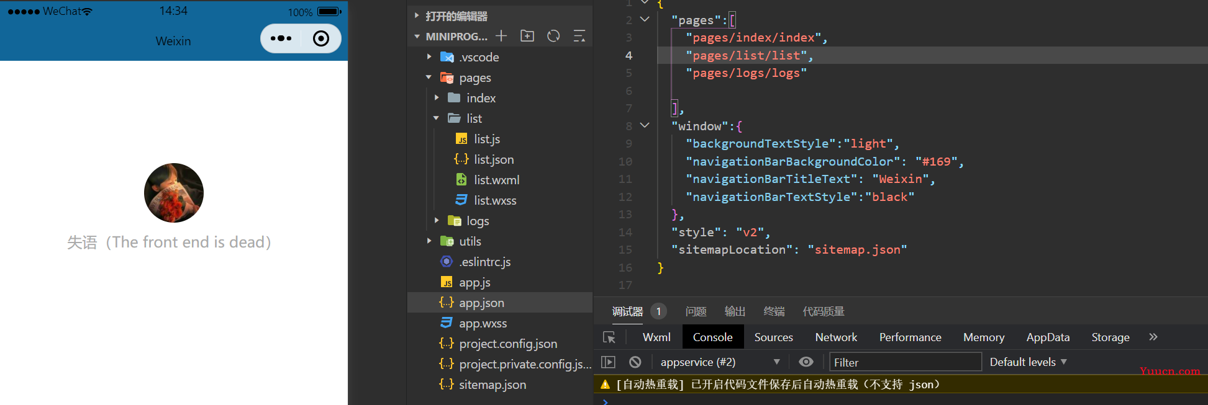Click the "pages/list/list" line in editor

coord(749,55)
